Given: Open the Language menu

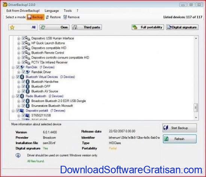Looking at the screenshot, I should pos(52,11).
